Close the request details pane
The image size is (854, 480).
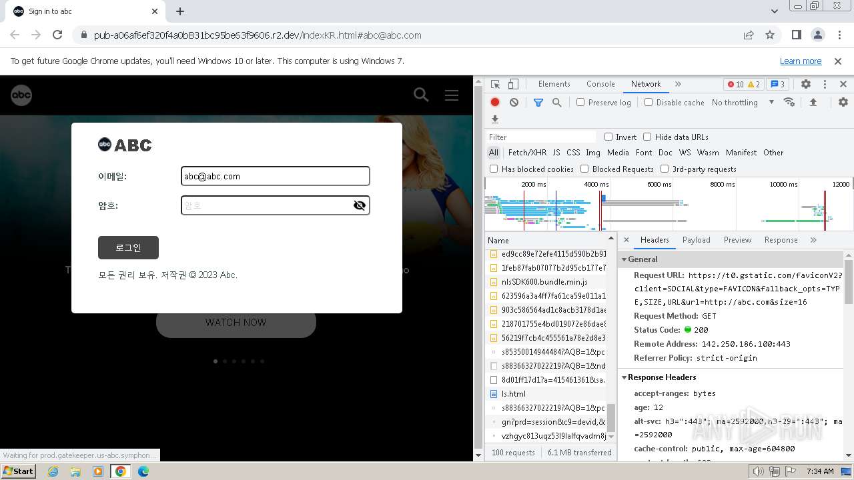pos(627,240)
